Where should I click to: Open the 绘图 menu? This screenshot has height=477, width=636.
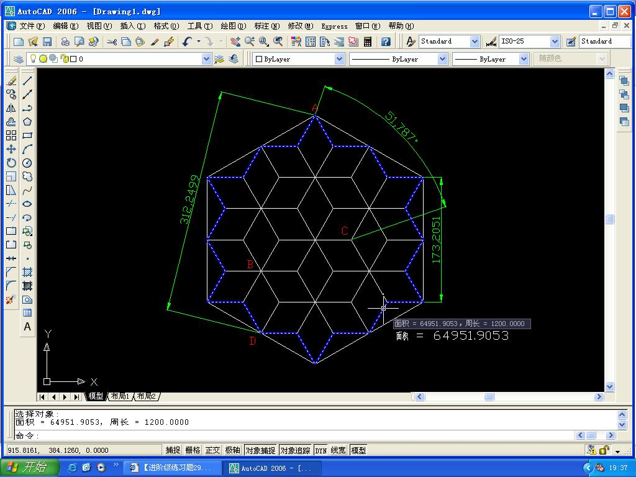(234, 26)
